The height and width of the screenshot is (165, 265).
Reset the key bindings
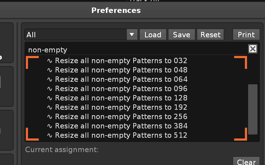[x=210, y=35]
